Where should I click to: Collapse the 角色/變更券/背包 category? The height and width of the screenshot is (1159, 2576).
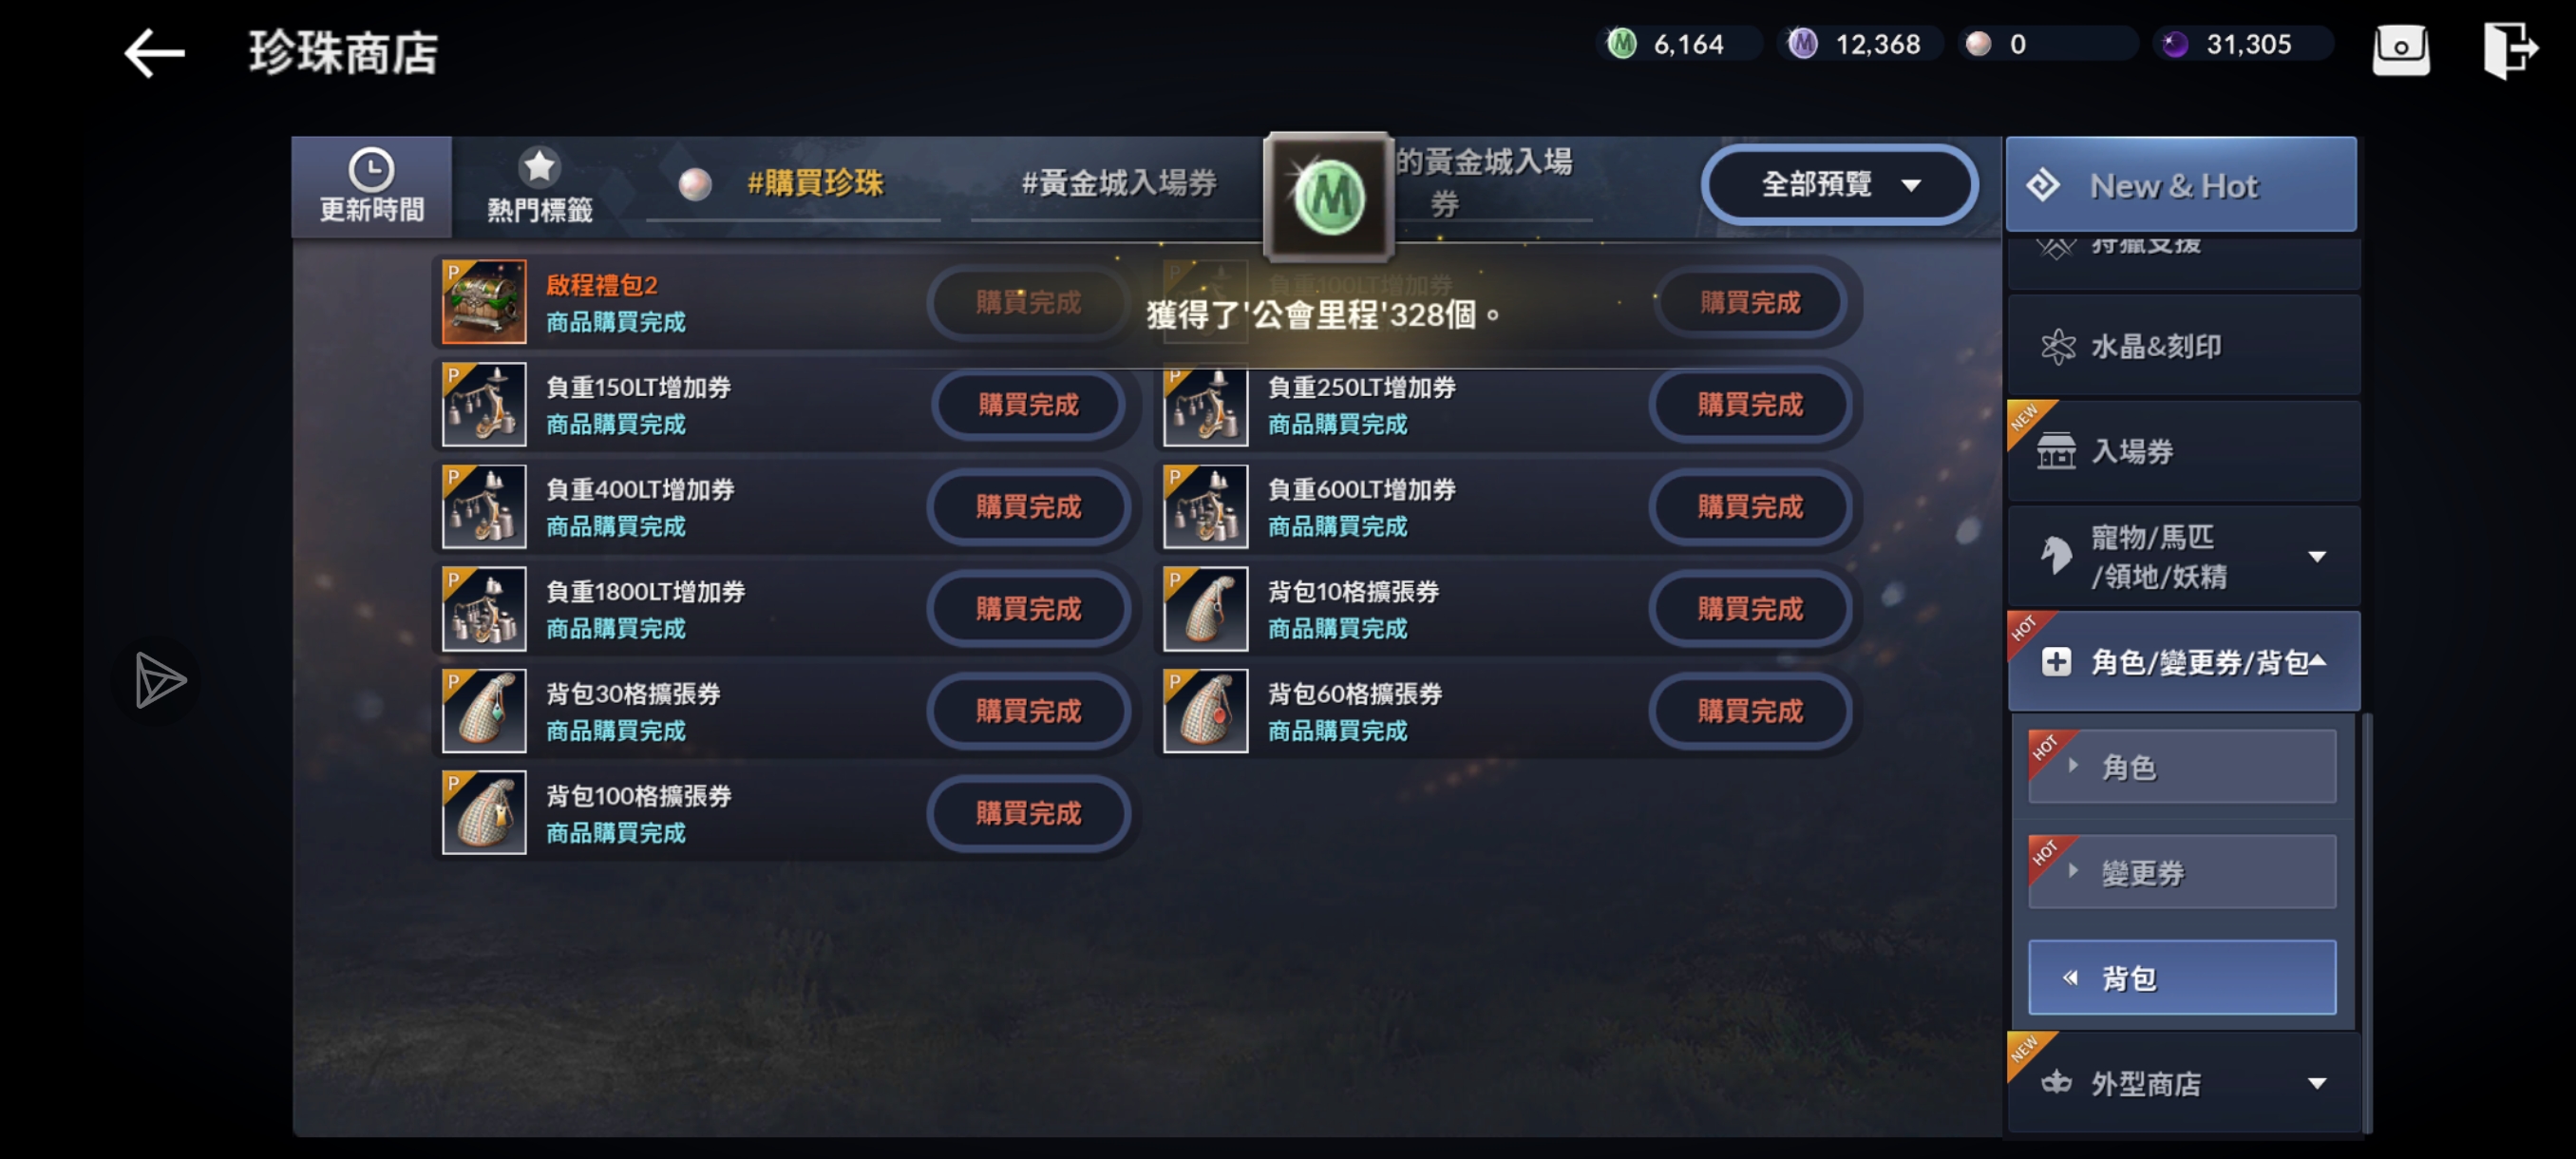point(2183,661)
